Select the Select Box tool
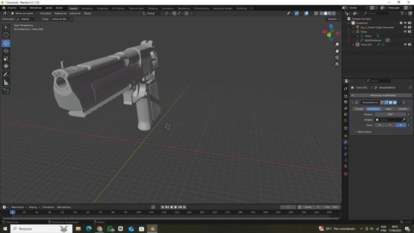 [6, 27]
